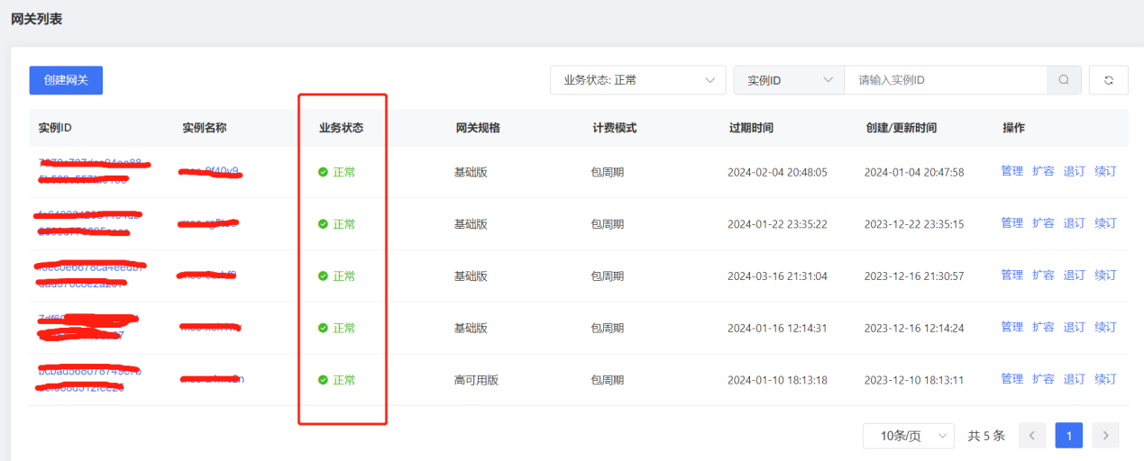The height and width of the screenshot is (461, 1144).
Task: Click expiry time 2024-01-10 18:13:18
Action: pos(777,380)
